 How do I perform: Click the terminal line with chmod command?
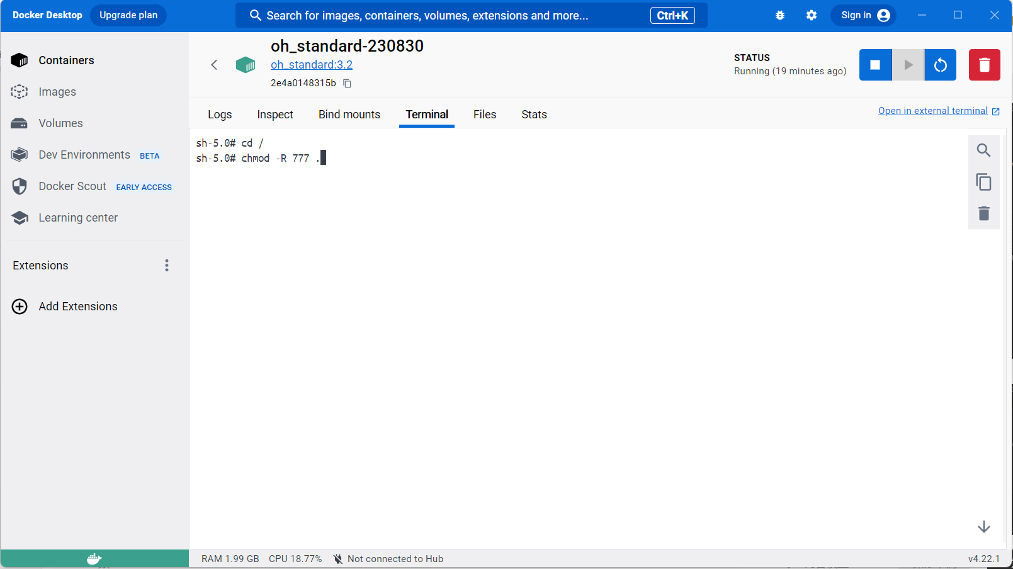(261, 158)
